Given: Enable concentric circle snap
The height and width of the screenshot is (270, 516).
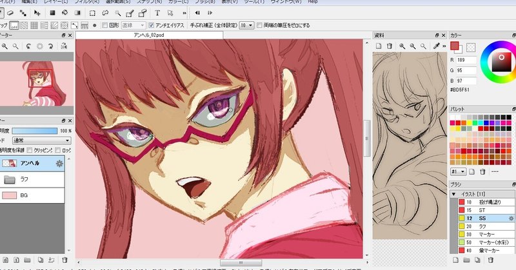Looking at the screenshot, I should click(x=64, y=25).
